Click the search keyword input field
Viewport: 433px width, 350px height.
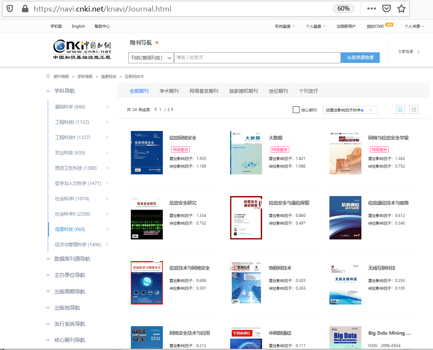pyautogui.click(x=257, y=57)
